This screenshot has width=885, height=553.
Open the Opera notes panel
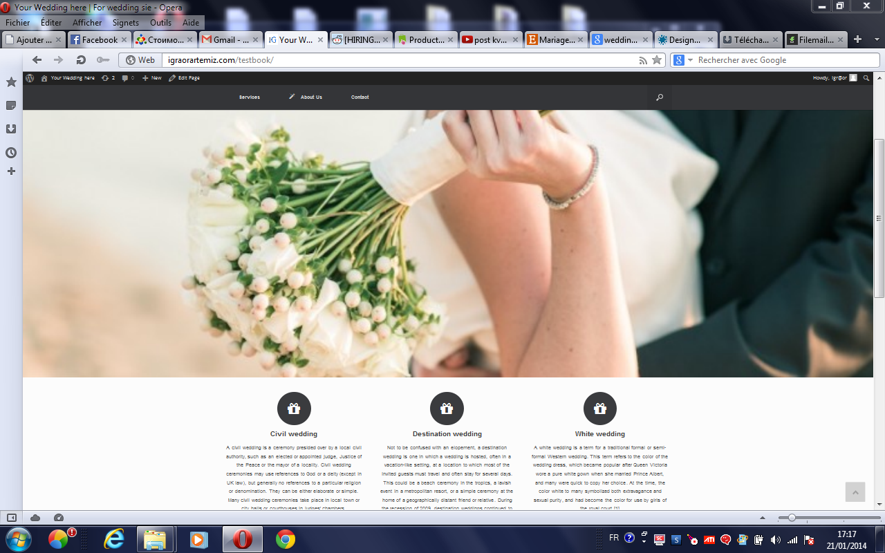[11, 105]
